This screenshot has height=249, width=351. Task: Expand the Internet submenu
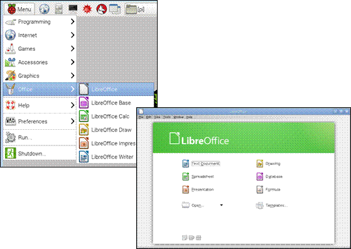pos(40,35)
